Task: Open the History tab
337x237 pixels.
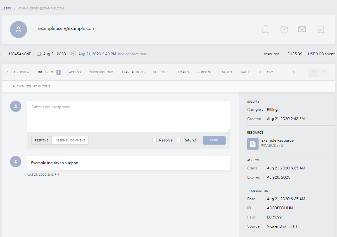Action: pyautogui.click(x=266, y=72)
